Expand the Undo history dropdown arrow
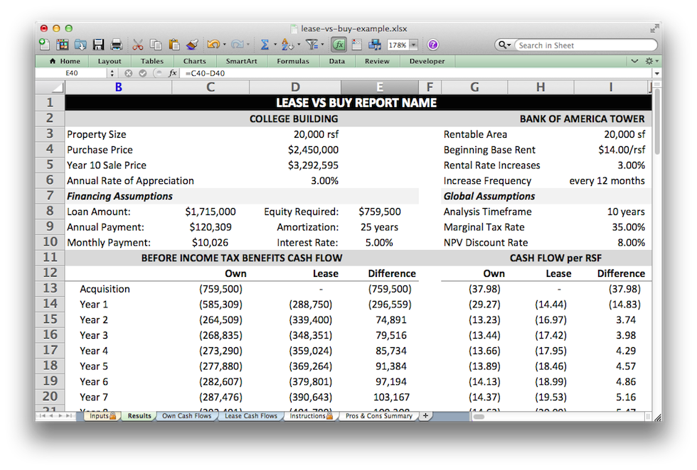The height and width of the screenshot is (470, 697). (x=225, y=44)
